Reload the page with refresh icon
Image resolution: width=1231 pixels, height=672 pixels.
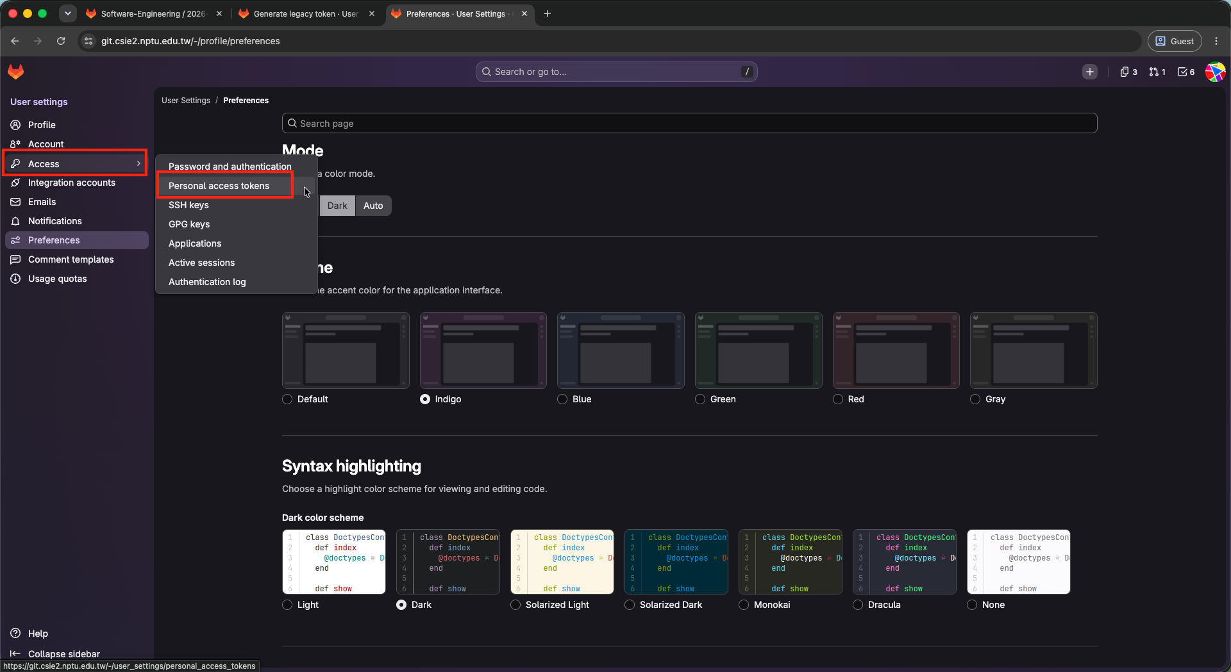[61, 41]
